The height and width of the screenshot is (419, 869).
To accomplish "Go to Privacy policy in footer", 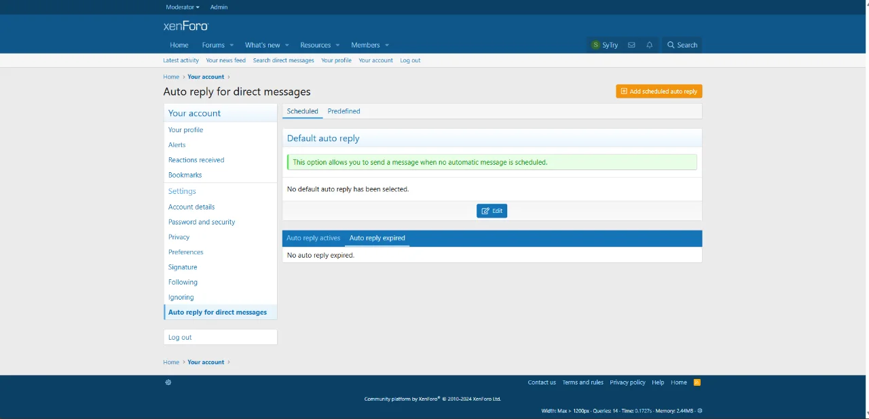I will point(627,382).
